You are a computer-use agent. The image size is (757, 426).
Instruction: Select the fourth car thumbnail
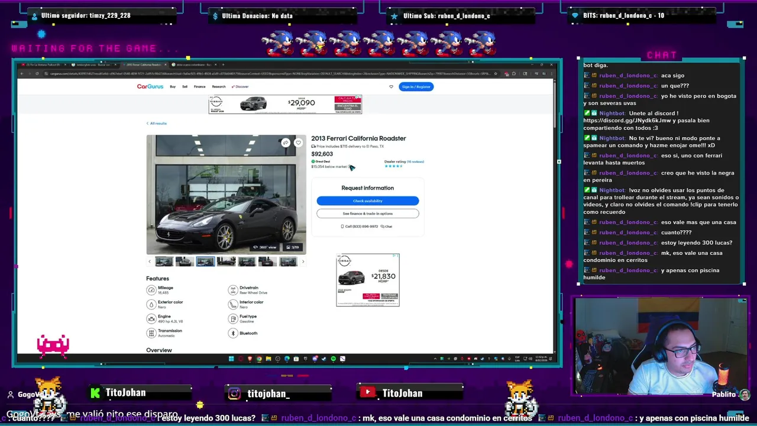tap(226, 262)
